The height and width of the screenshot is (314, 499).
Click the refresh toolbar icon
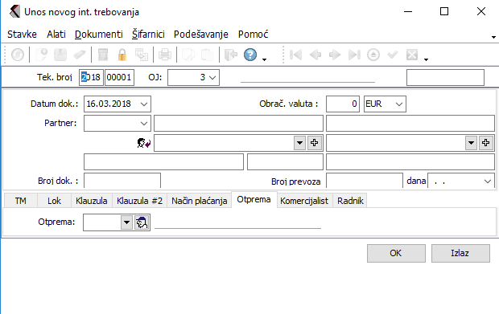click(x=18, y=55)
